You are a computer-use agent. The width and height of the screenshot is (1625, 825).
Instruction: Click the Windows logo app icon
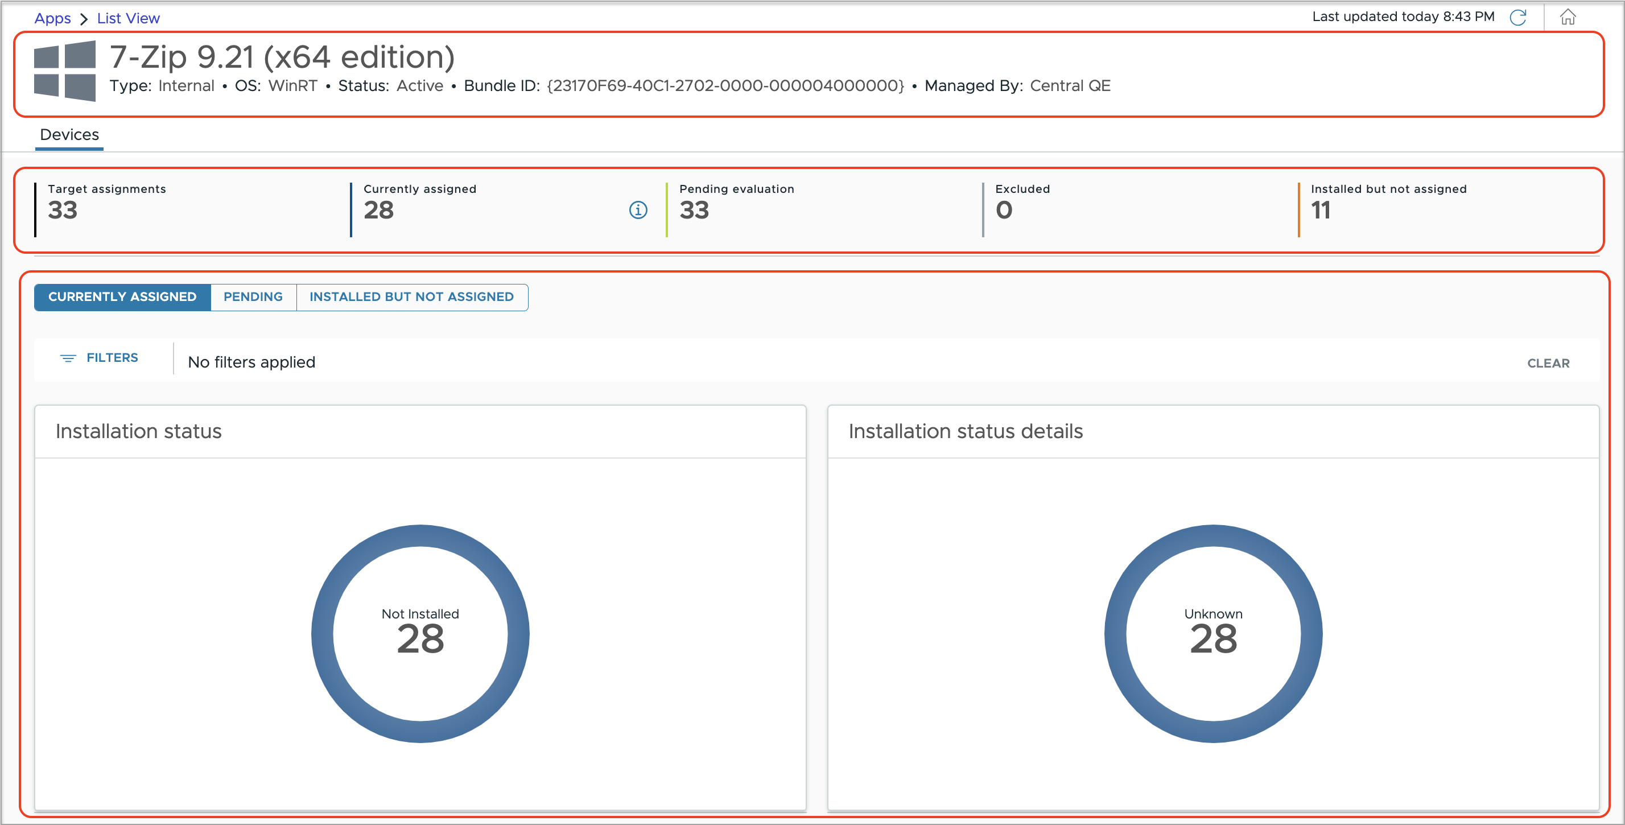tap(65, 71)
